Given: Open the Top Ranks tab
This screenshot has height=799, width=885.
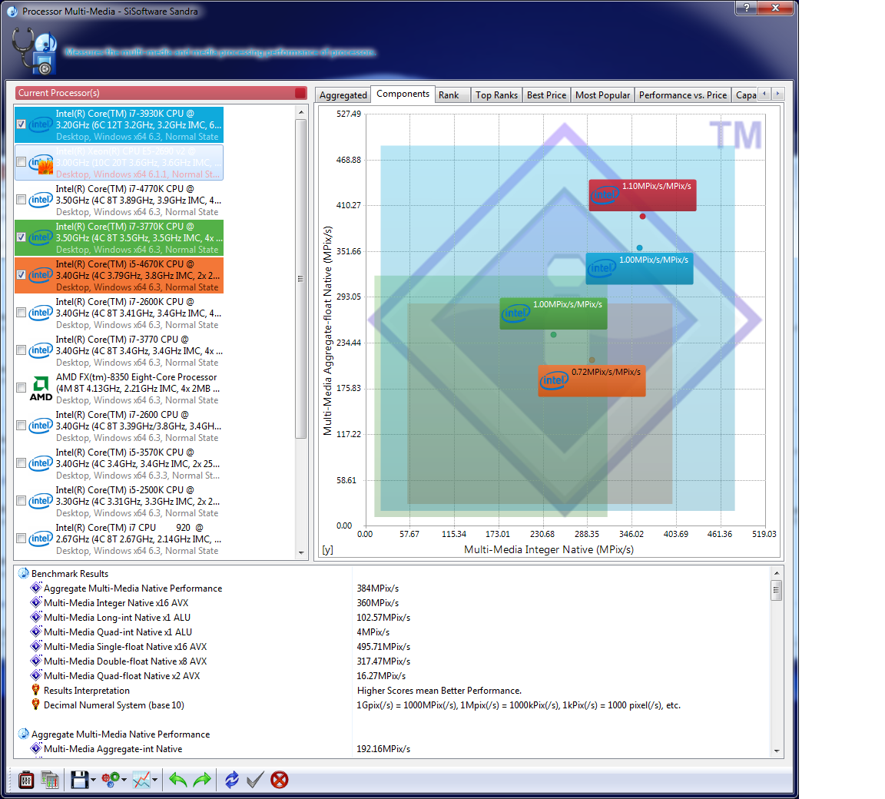Looking at the screenshot, I should [x=496, y=94].
